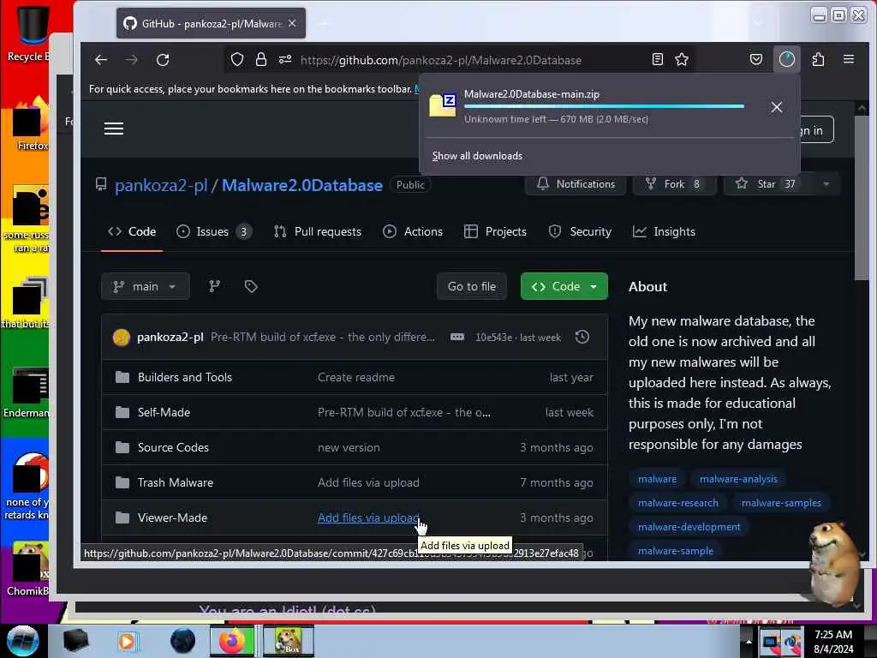
Task: View tags with the tag icon
Action: point(251,286)
